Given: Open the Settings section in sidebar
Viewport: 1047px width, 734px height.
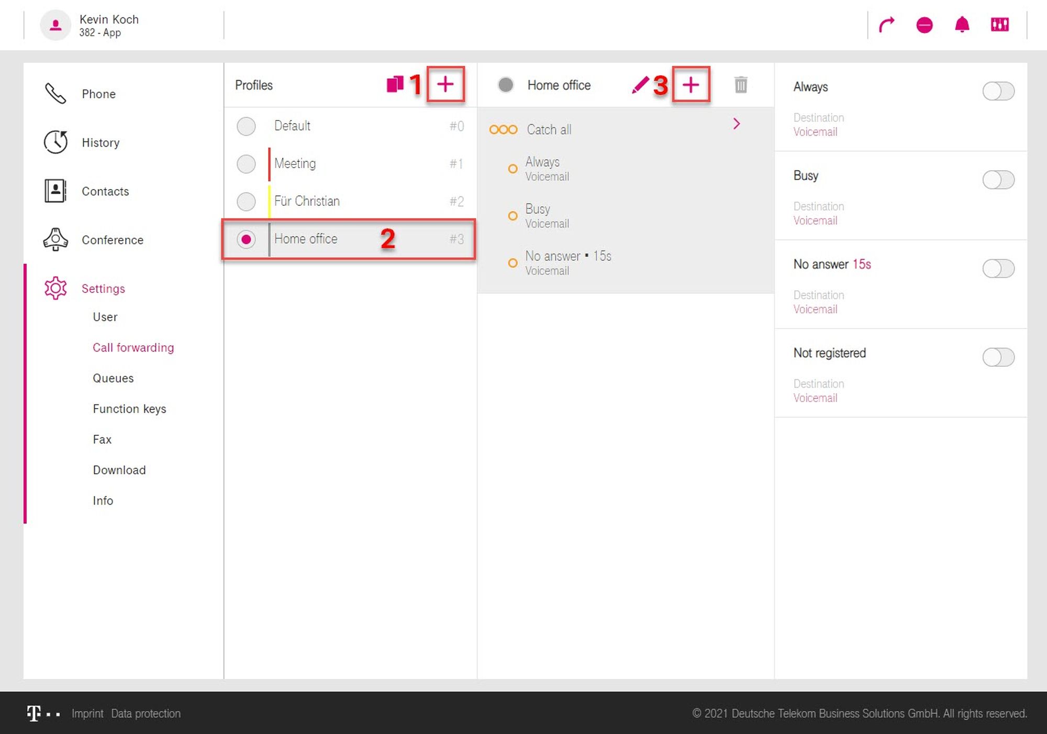Looking at the screenshot, I should coord(103,289).
